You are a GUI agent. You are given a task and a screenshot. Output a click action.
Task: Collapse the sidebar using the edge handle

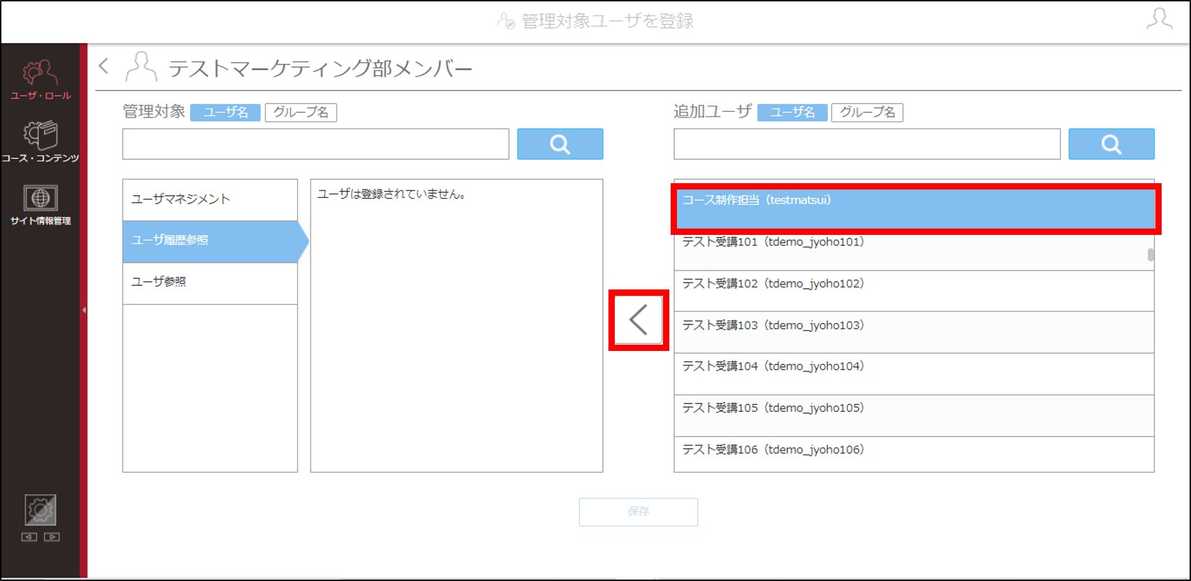[x=84, y=310]
